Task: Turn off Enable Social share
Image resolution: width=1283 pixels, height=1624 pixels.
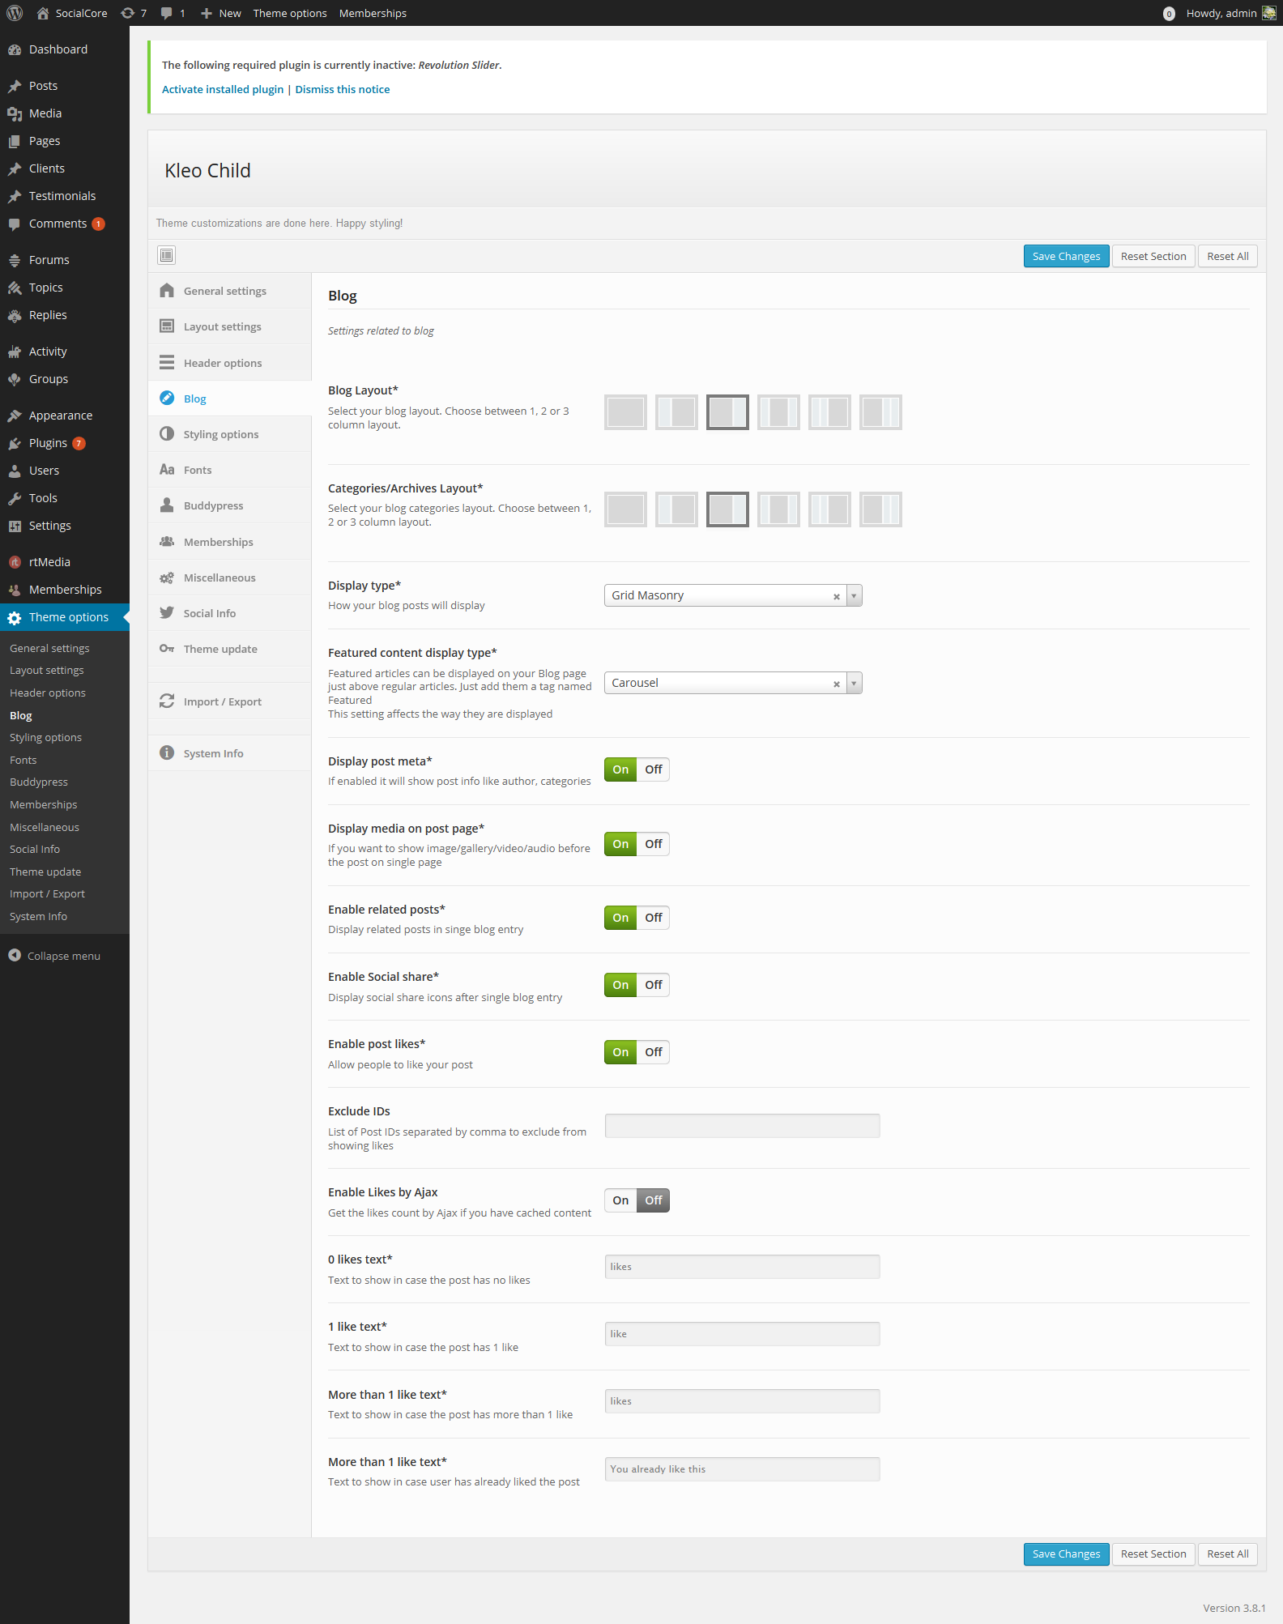Action: [653, 985]
